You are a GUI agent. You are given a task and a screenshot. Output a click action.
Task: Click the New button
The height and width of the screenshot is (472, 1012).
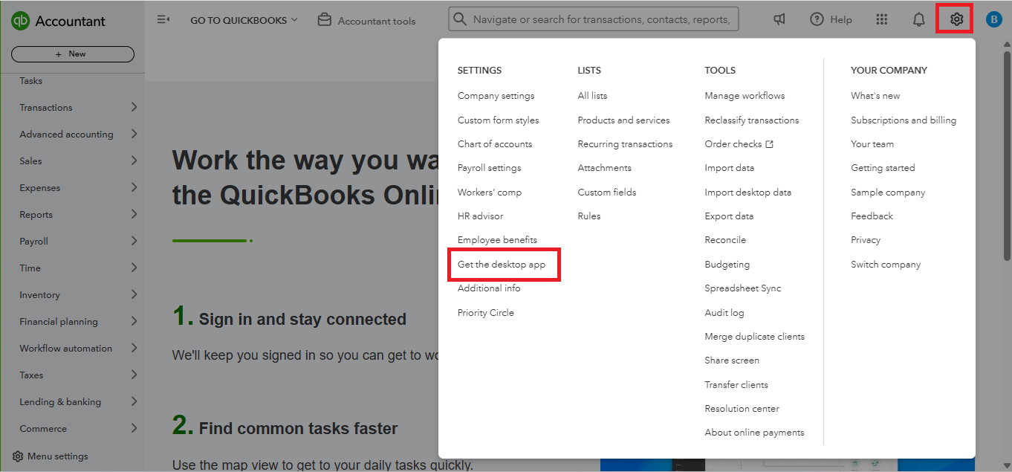point(73,54)
